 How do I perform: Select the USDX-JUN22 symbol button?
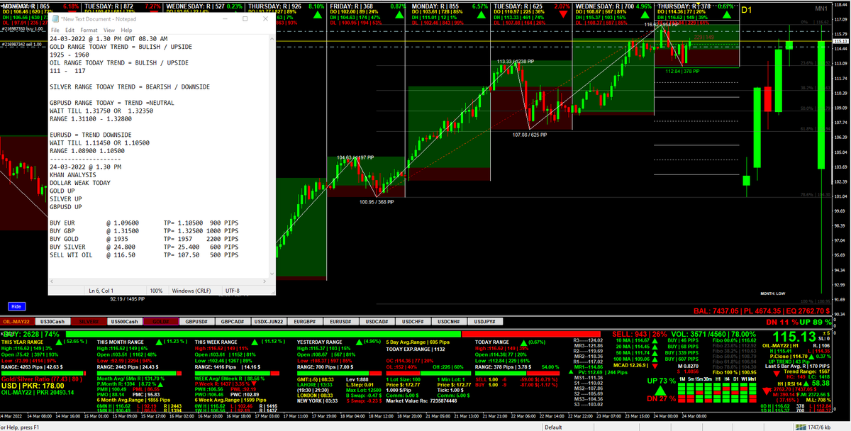(x=269, y=321)
